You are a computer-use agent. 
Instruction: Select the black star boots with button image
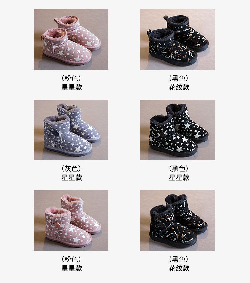pyautogui.click(x=177, y=130)
